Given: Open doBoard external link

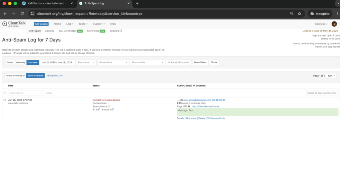Looking at the screenshot, I should (x=116, y=31).
